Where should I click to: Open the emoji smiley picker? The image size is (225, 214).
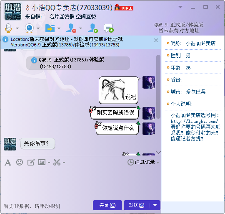(x=20, y=162)
